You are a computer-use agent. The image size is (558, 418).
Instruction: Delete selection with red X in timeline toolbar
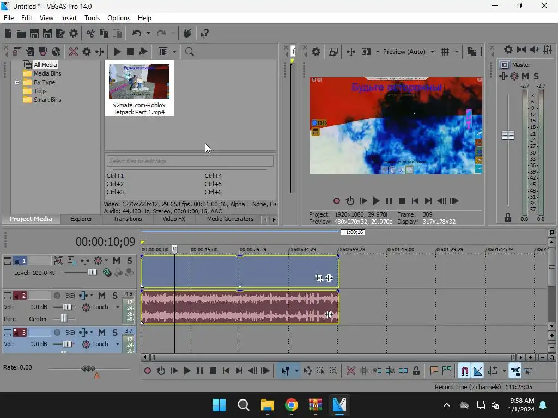(x=350, y=371)
